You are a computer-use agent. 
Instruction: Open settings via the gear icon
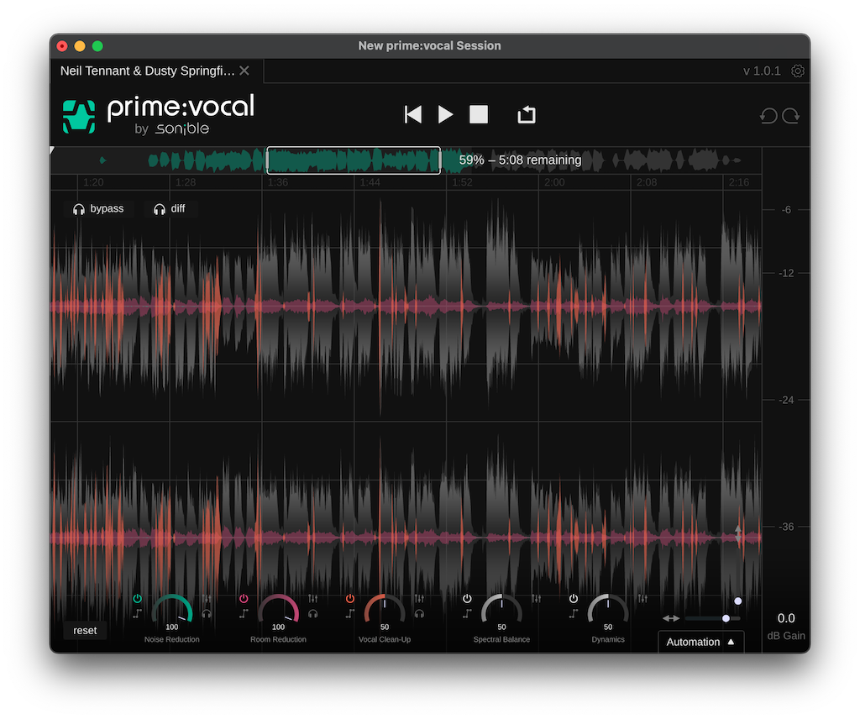(798, 71)
